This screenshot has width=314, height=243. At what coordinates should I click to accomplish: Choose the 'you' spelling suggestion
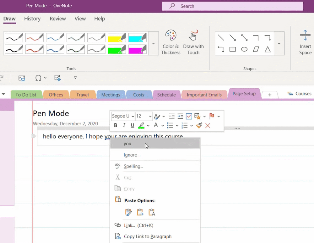(155, 143)
